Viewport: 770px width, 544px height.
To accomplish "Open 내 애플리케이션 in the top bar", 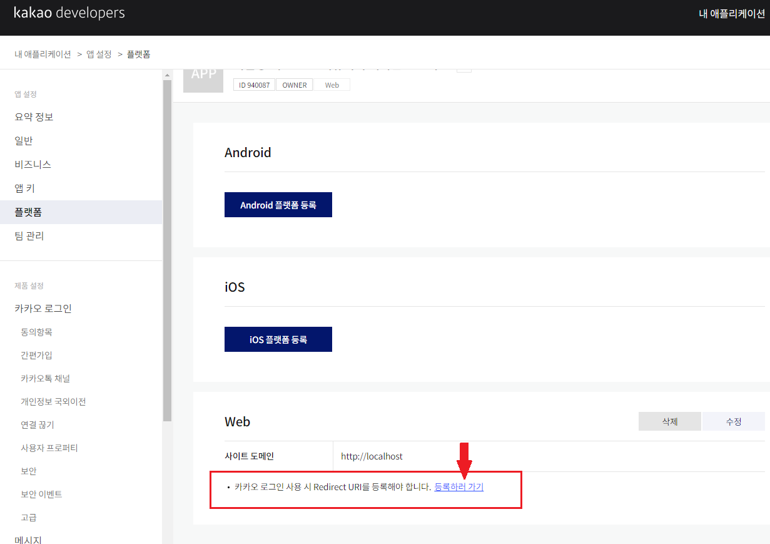I will [732, 14].
